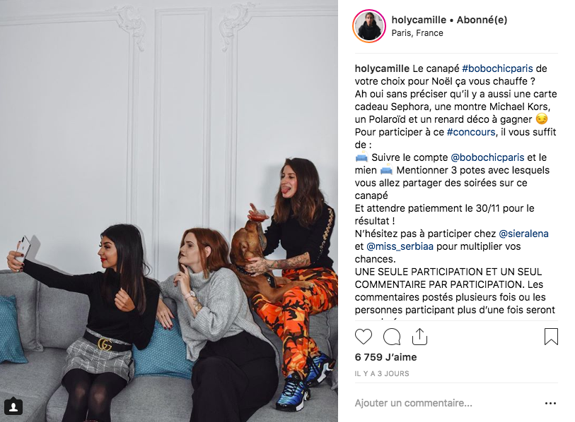Viewport: 575px width, 422px height.
Task: Save the post with the bookmark icon
Action: 551,337
